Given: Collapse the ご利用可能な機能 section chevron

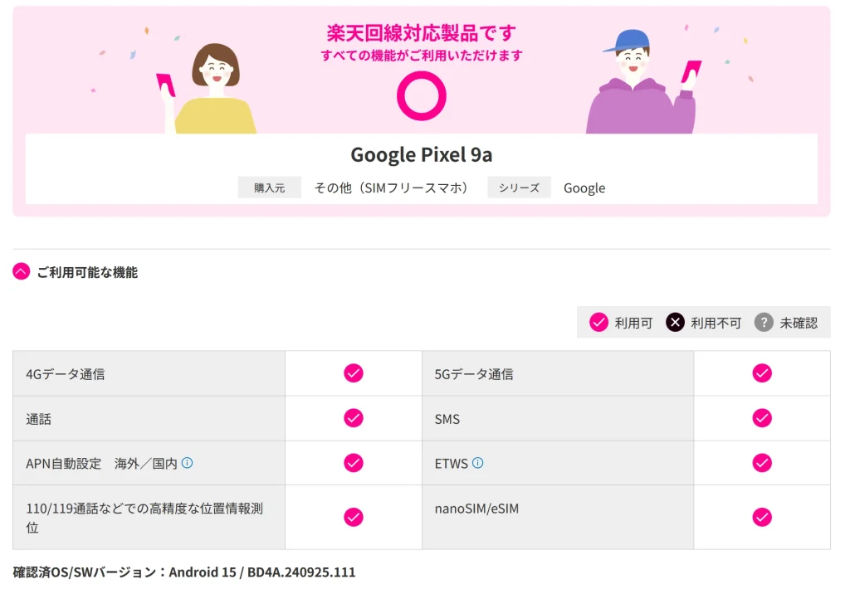Looking at the screenshot, I should (x=21, y=271).
